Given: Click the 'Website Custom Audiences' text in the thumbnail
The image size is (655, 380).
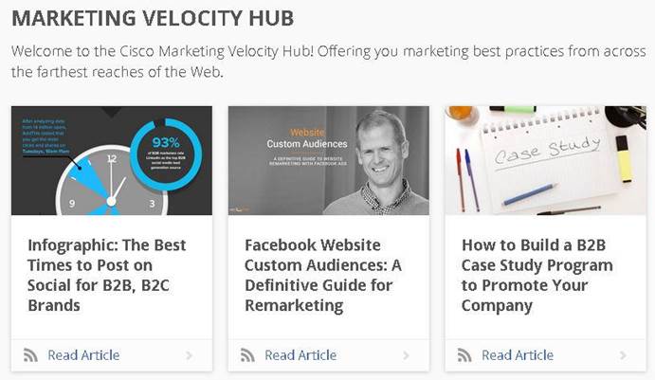Looking at the screenshot, I should coord(295,138).
